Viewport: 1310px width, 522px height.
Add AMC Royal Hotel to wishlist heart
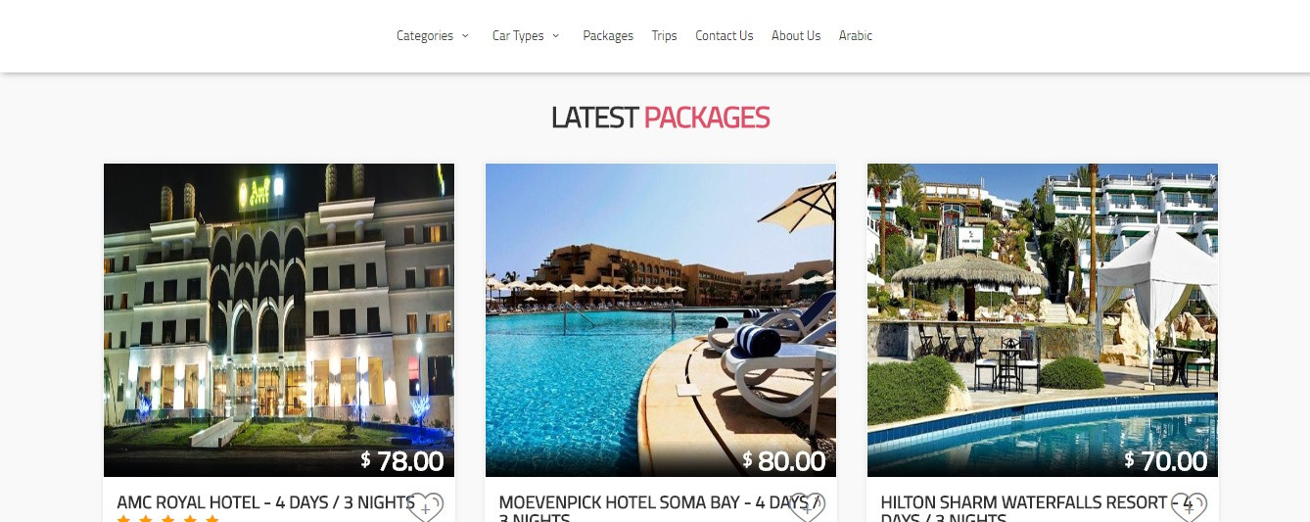[425, 507]
